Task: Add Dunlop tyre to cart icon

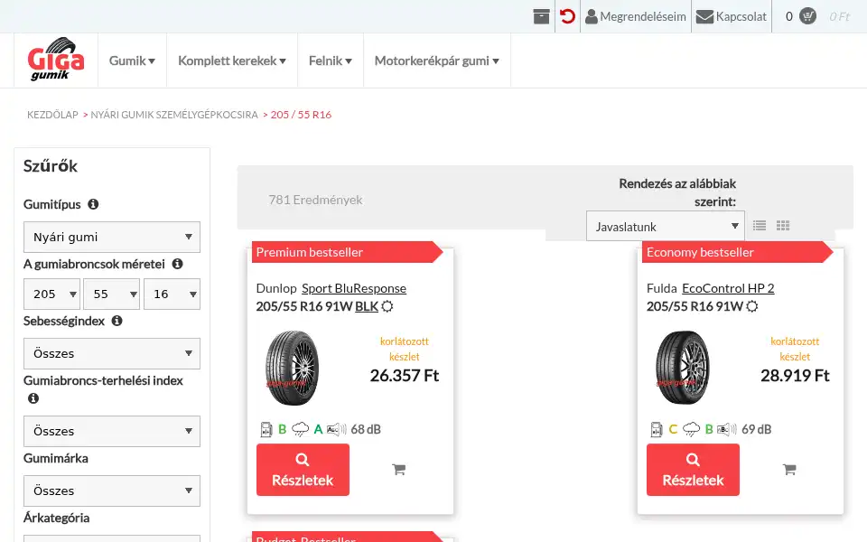Action: 398,470
